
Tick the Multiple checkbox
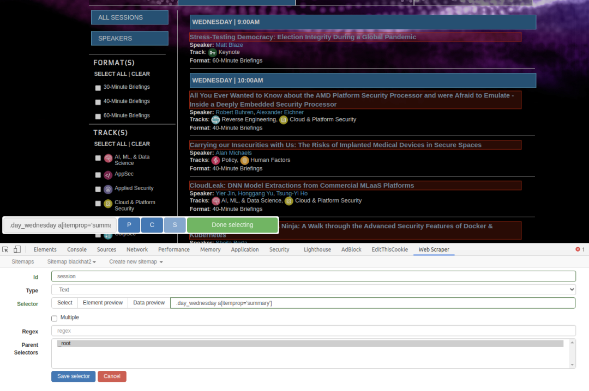point(54,318)
